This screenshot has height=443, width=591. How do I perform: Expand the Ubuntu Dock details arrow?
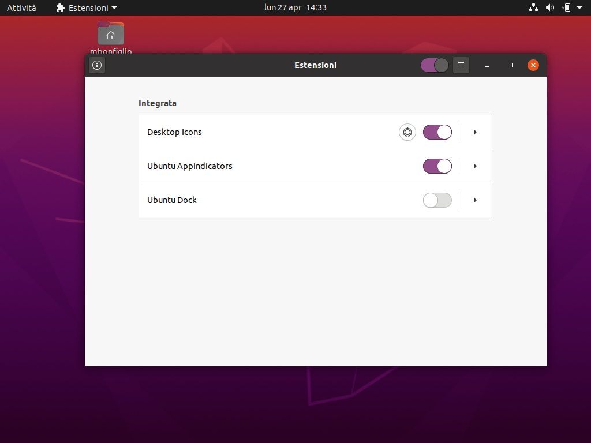475,200
